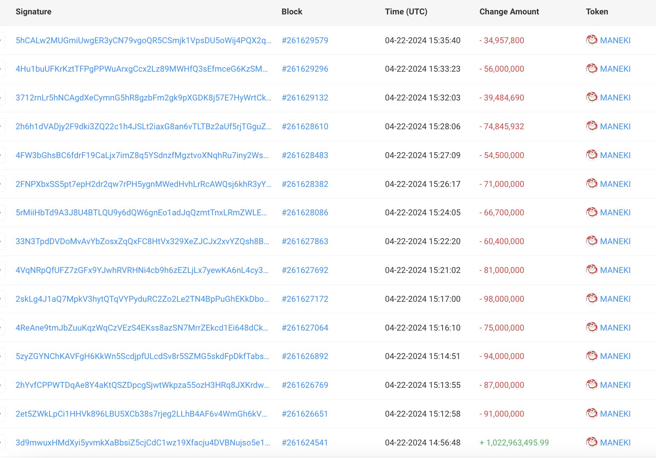Image resolution: width=656 pixels, height=458 pixels.
Task: Open block #261627692
Action: pos(305,270)
